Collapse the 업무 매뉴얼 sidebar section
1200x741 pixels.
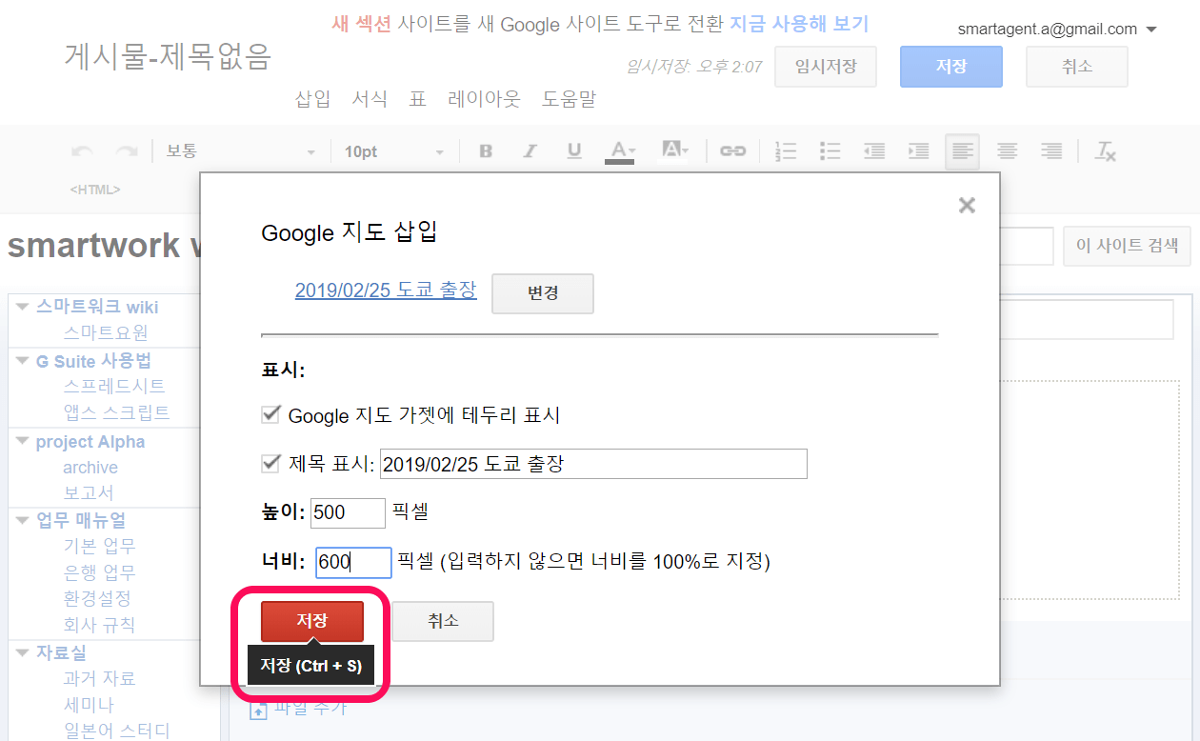point(22,520)
